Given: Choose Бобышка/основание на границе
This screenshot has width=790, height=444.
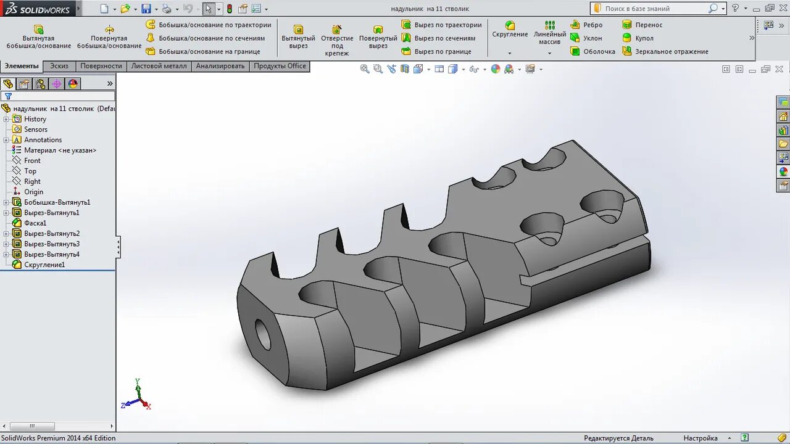Looking at the screenshot, I should point(203,52).
